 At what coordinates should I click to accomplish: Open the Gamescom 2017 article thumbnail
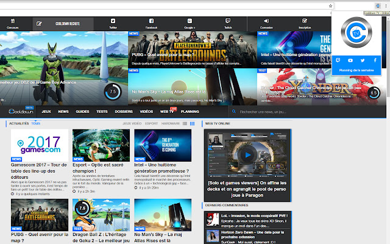click(x=40, y=145)
